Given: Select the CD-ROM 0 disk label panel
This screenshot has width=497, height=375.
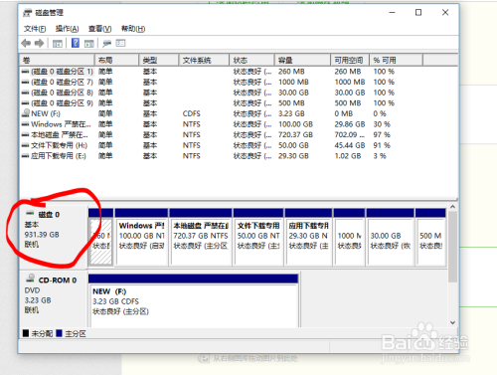Looking at the screenshot, I should pyautogui.click(x=54, y=299).
